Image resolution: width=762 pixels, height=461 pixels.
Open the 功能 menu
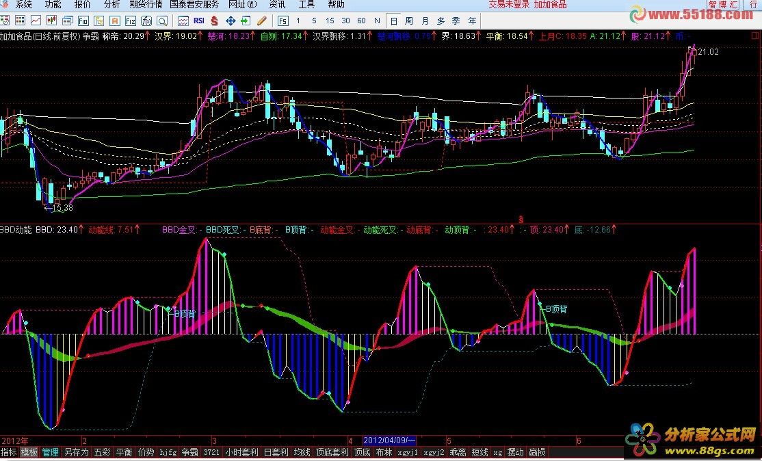point(53,4)
